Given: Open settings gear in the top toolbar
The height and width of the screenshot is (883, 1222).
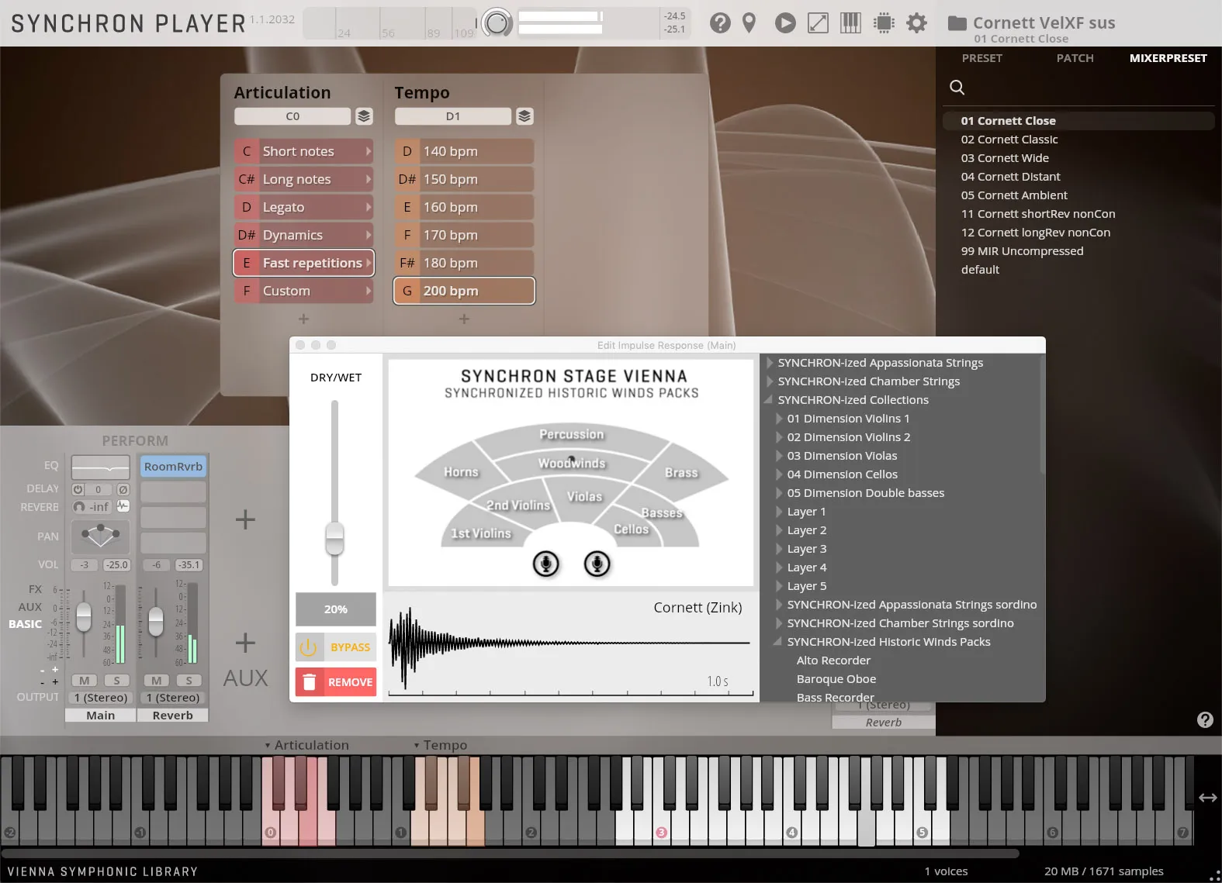Looking at the screenshot, I should (916, 23).
